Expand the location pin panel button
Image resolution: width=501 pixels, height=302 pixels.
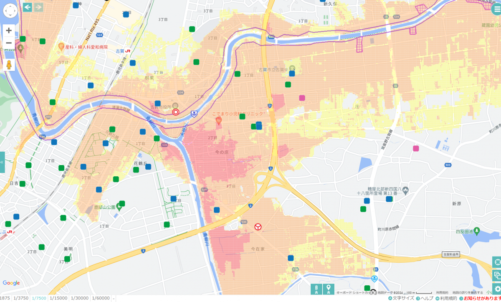[x=329, y=289]
